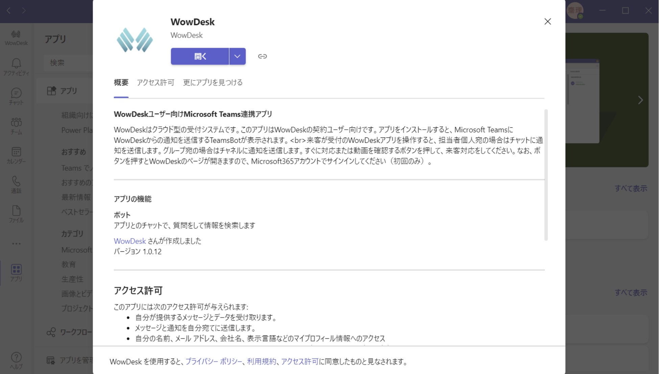Open the ファイル section
659x374 pixels.
[x=16, y=214]
